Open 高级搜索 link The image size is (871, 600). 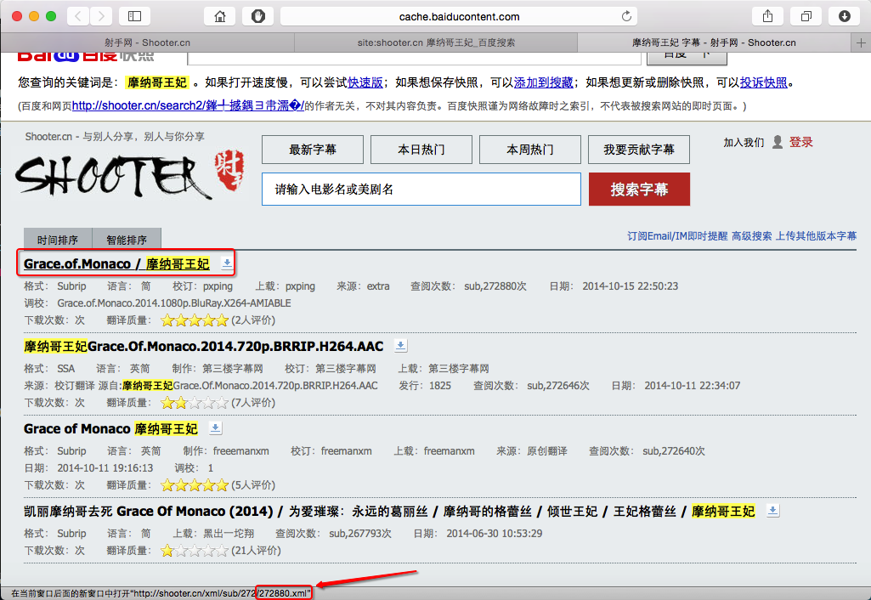tap(751, 236)
